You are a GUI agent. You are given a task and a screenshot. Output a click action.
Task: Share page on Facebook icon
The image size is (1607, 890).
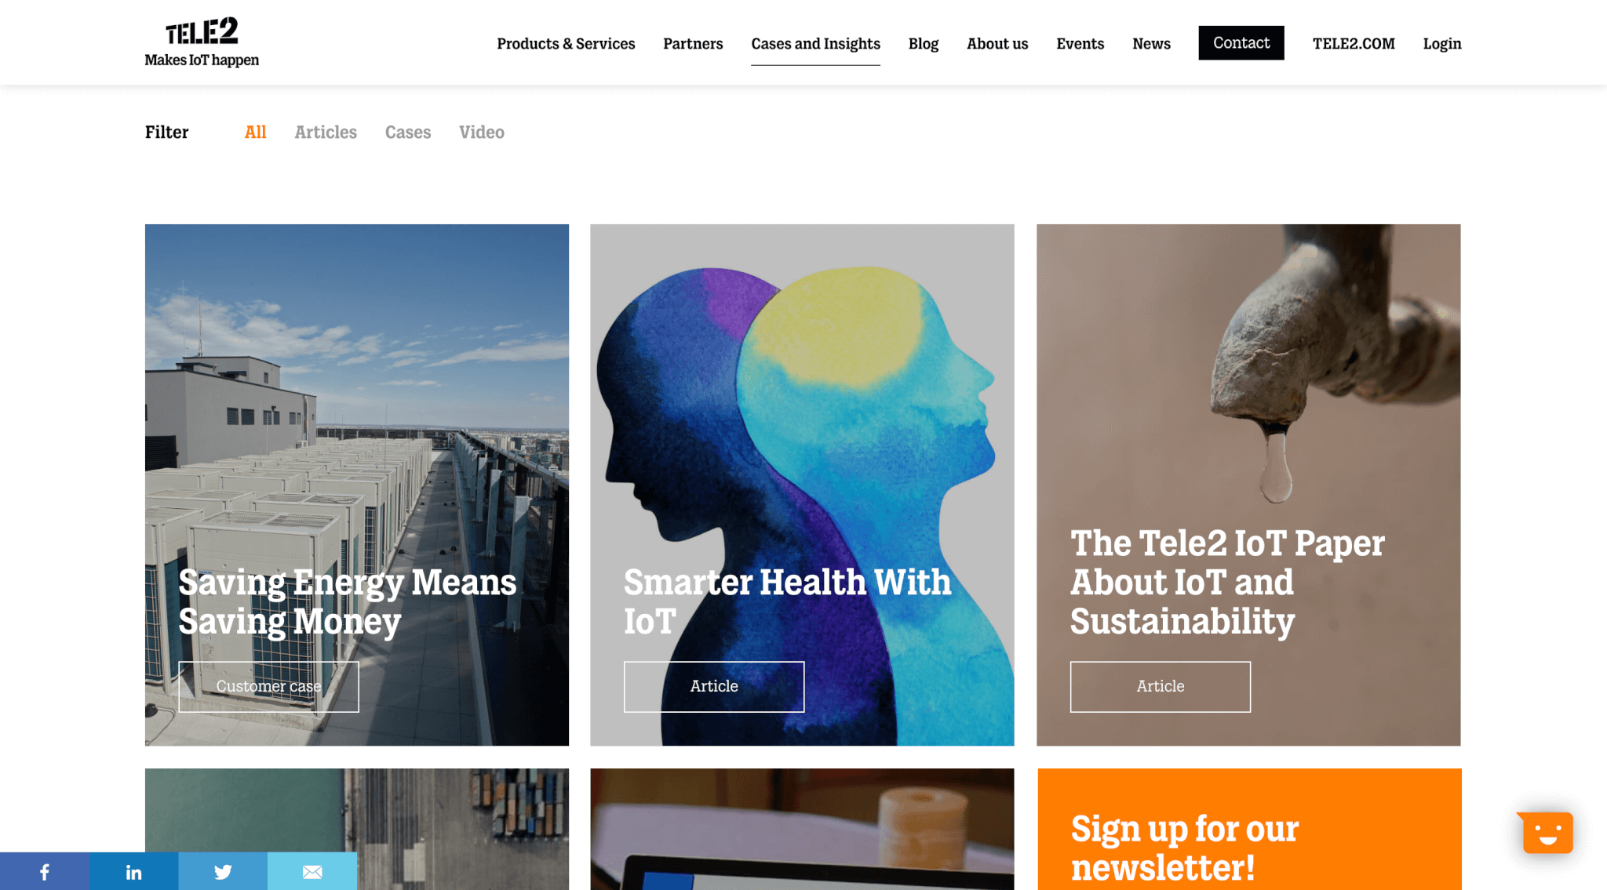click(x=45, y=871)
